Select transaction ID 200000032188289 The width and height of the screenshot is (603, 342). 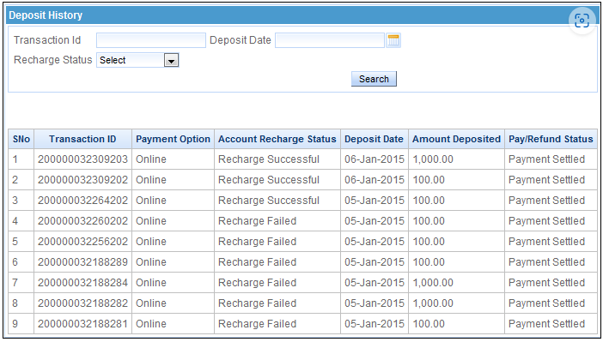82,262
